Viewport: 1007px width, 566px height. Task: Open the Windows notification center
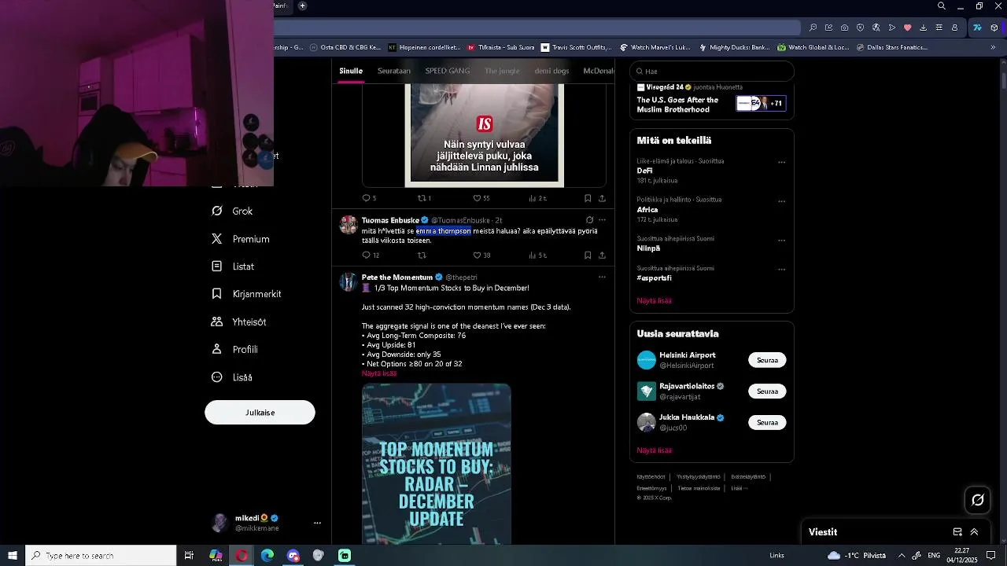point(991,556)
